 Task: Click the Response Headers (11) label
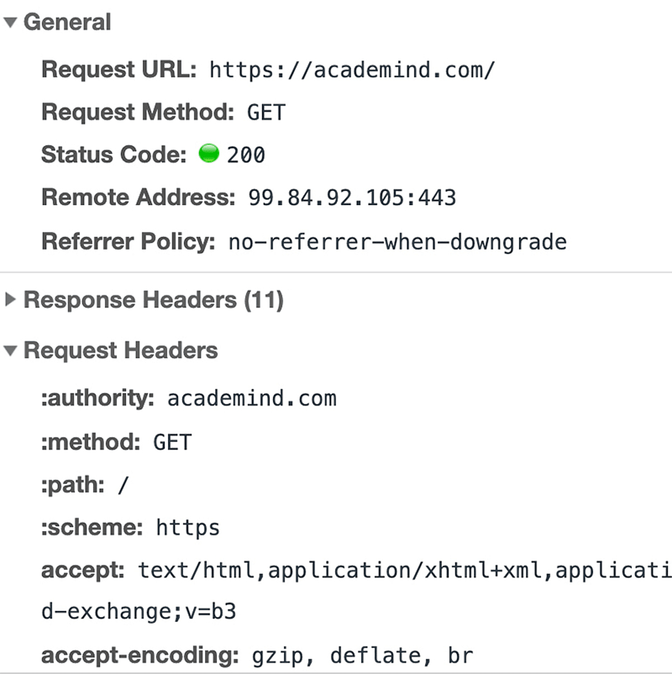click(x=155, y=299)
